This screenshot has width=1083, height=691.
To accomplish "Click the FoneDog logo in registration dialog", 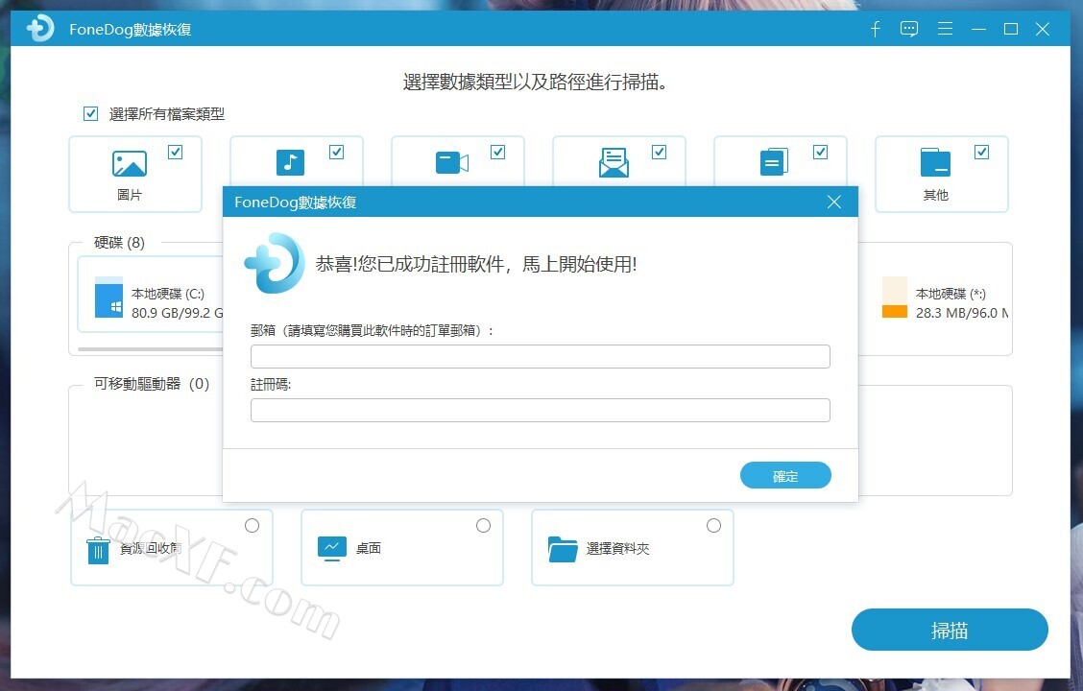I will (275, 263).
